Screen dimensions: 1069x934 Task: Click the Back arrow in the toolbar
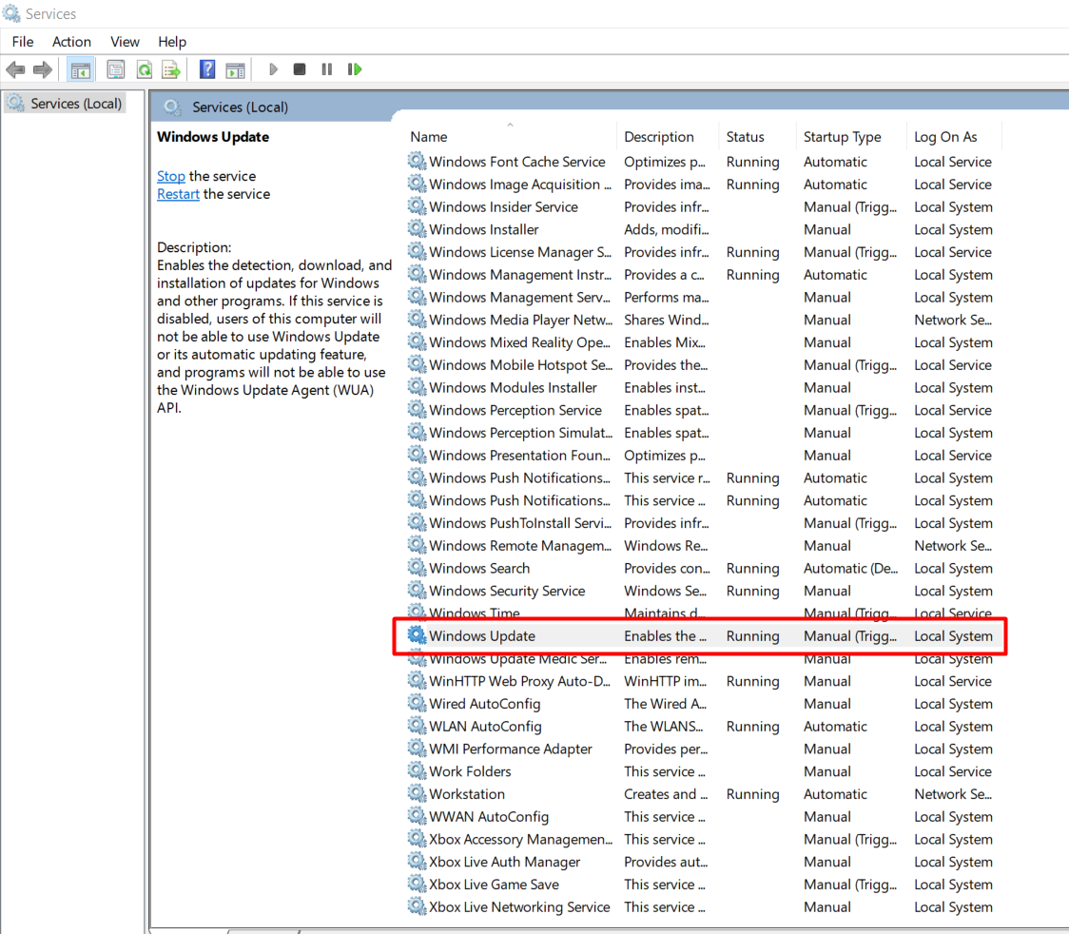(15, 69)
